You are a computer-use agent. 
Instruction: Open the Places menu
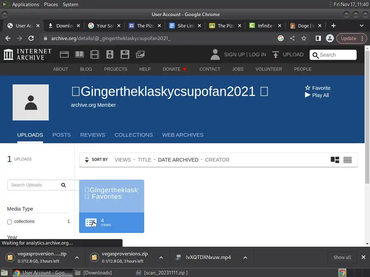click(x=51, y=4)
